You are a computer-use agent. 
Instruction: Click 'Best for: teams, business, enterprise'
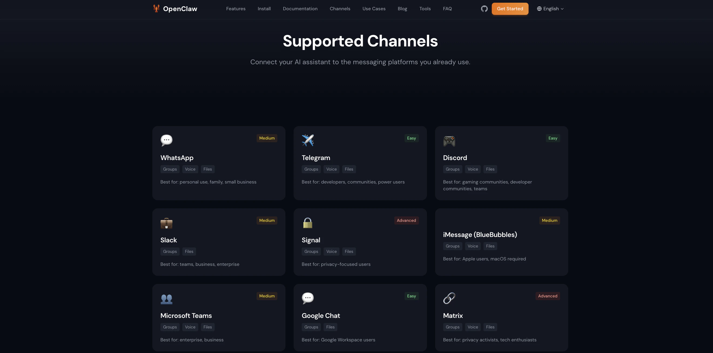(200, 264)
